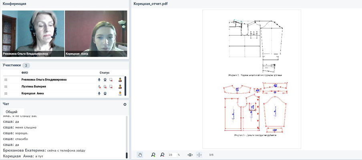This screenshot has width=362, height=160.
Task: Toggle webcam status for Лузгина Валерия
Action: [x=105, y=86]
